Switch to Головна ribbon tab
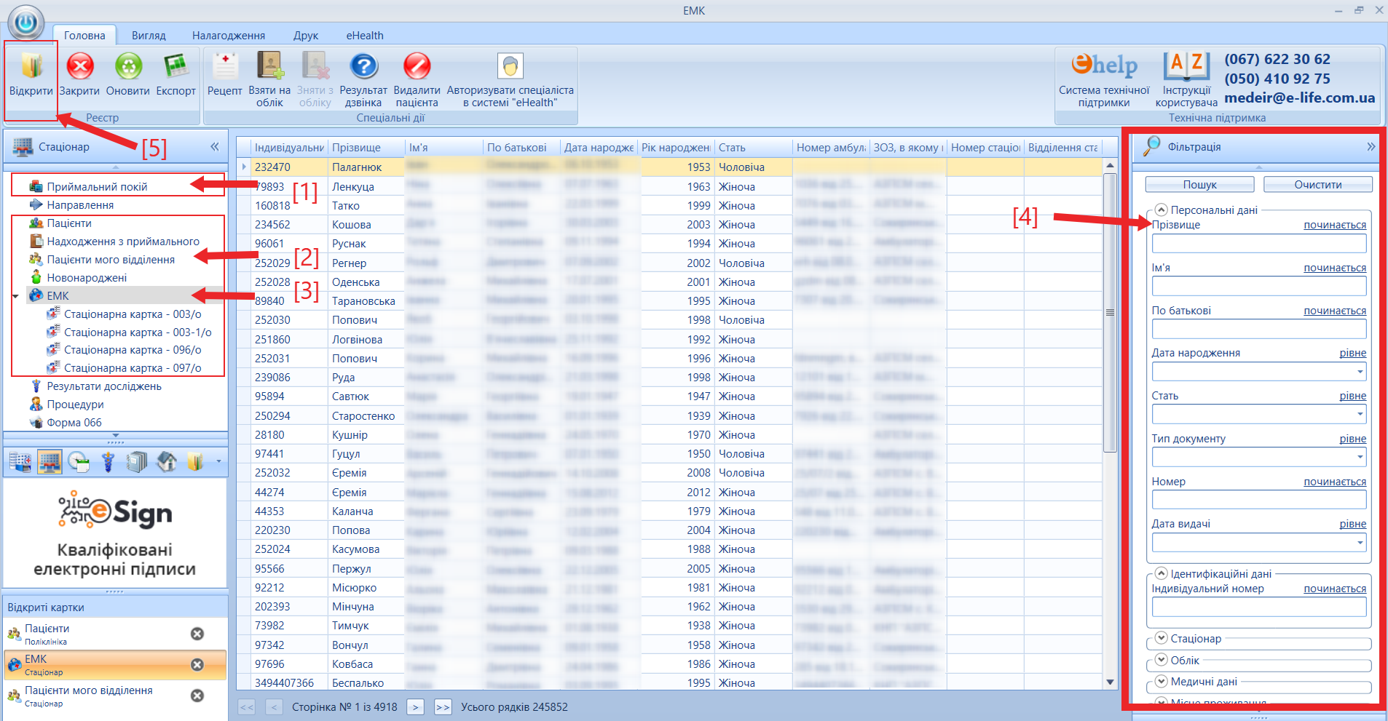The width and height of the screenshot is (1388, 721). tap(84, 36)
